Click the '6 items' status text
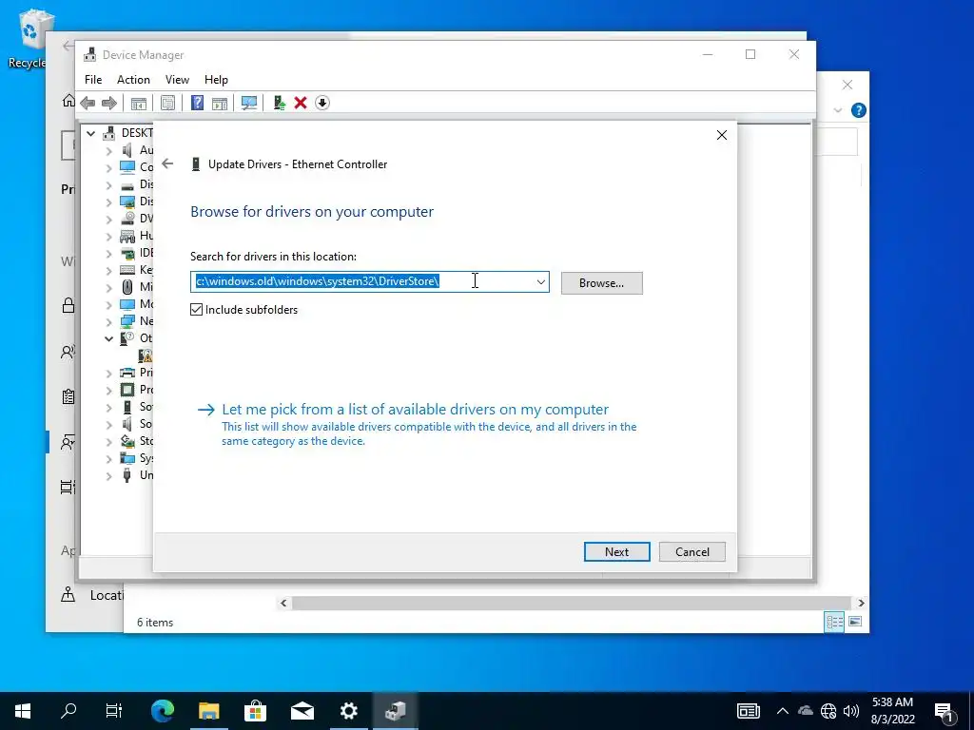 [155, 622]
